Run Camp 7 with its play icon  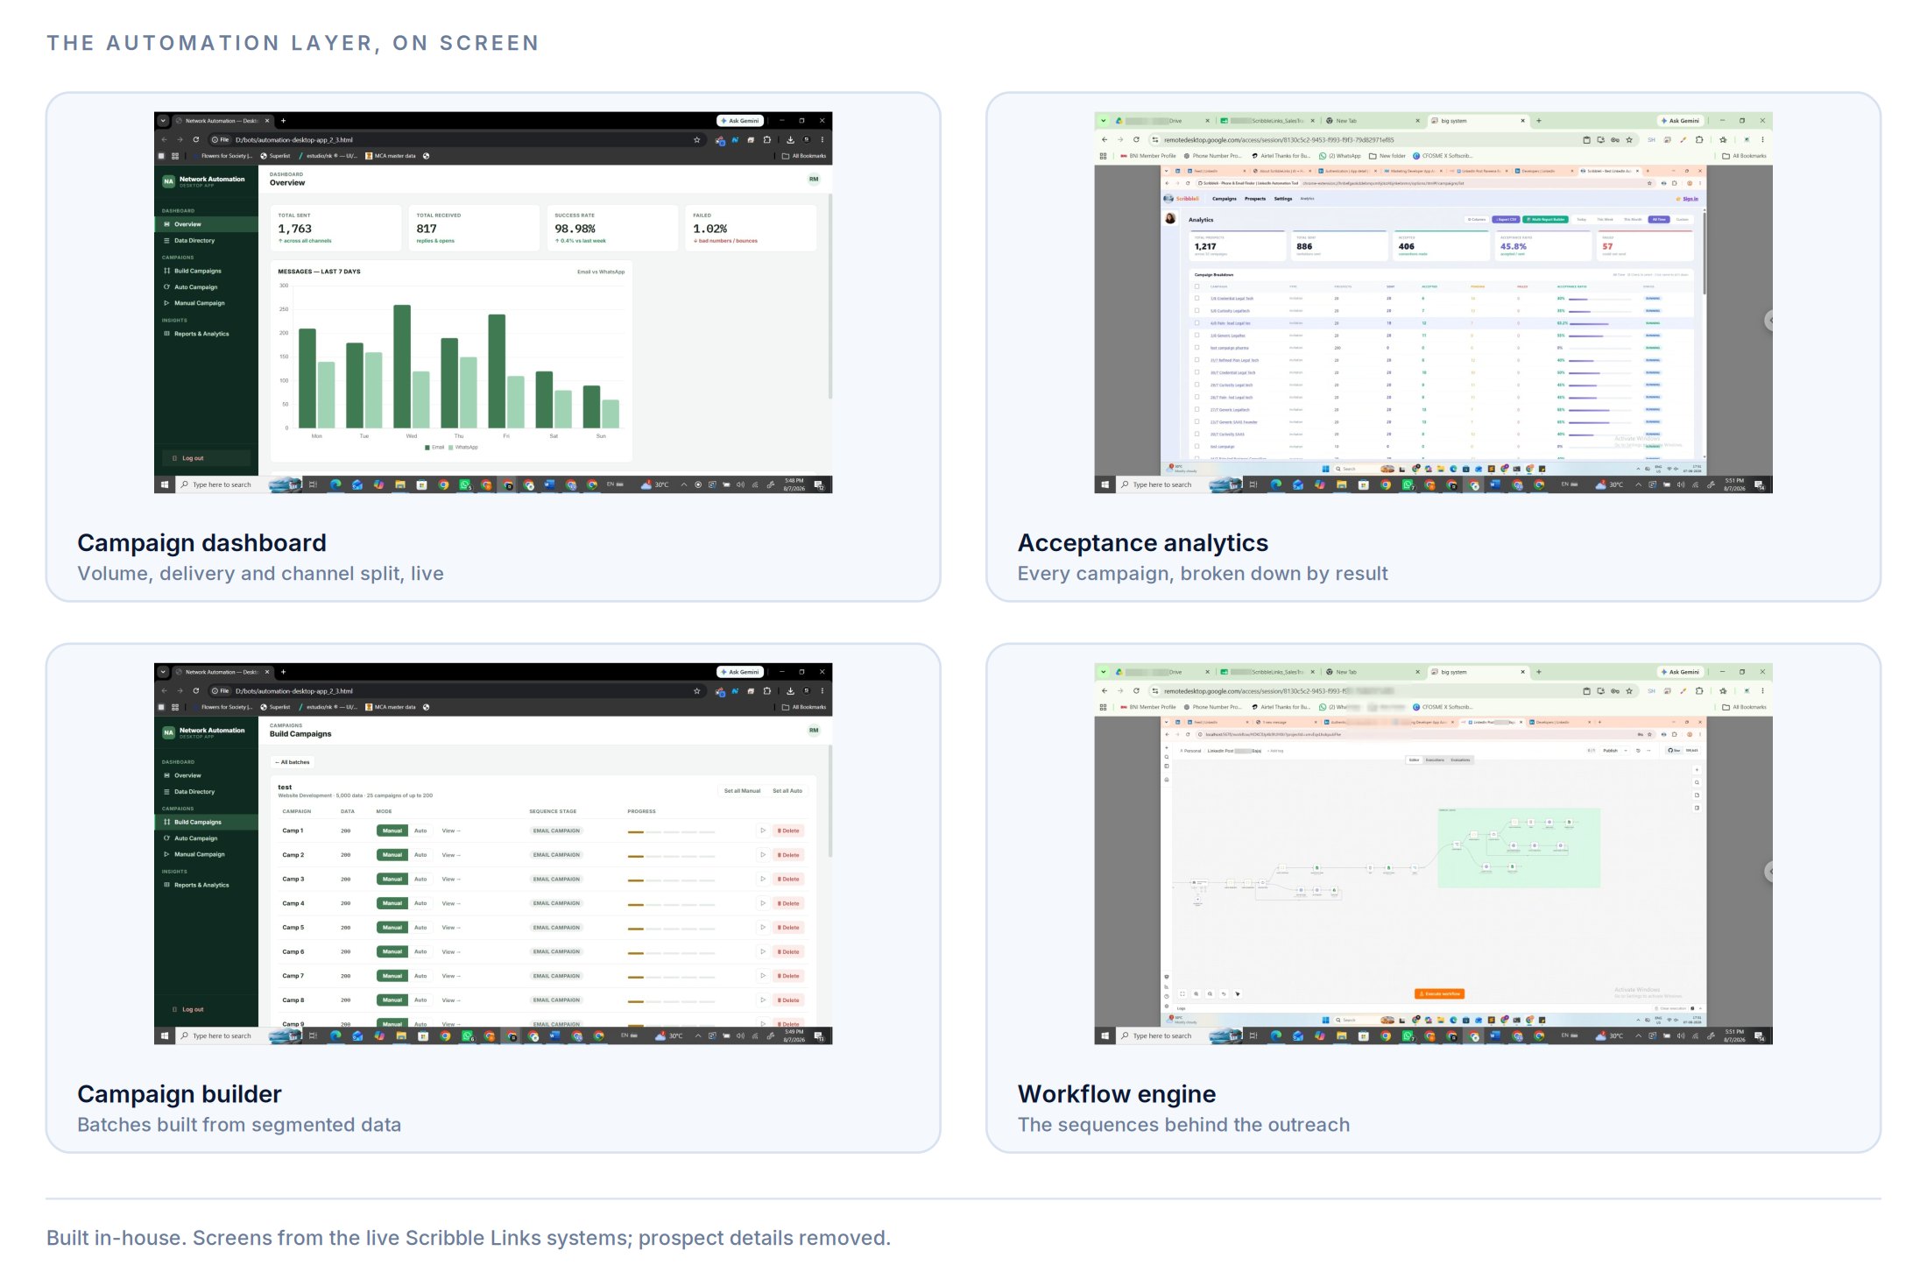pyautogui.click(x=763, y=976)
